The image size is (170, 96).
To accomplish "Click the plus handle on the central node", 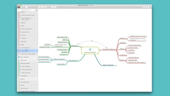I will click(x=97, y=53).
